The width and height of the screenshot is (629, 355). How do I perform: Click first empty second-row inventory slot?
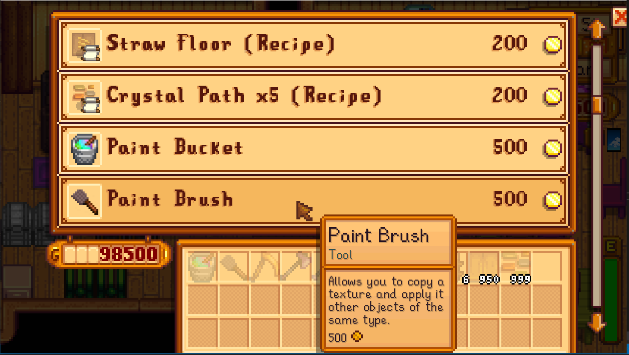pyautogui.click(x=203, y=300)
